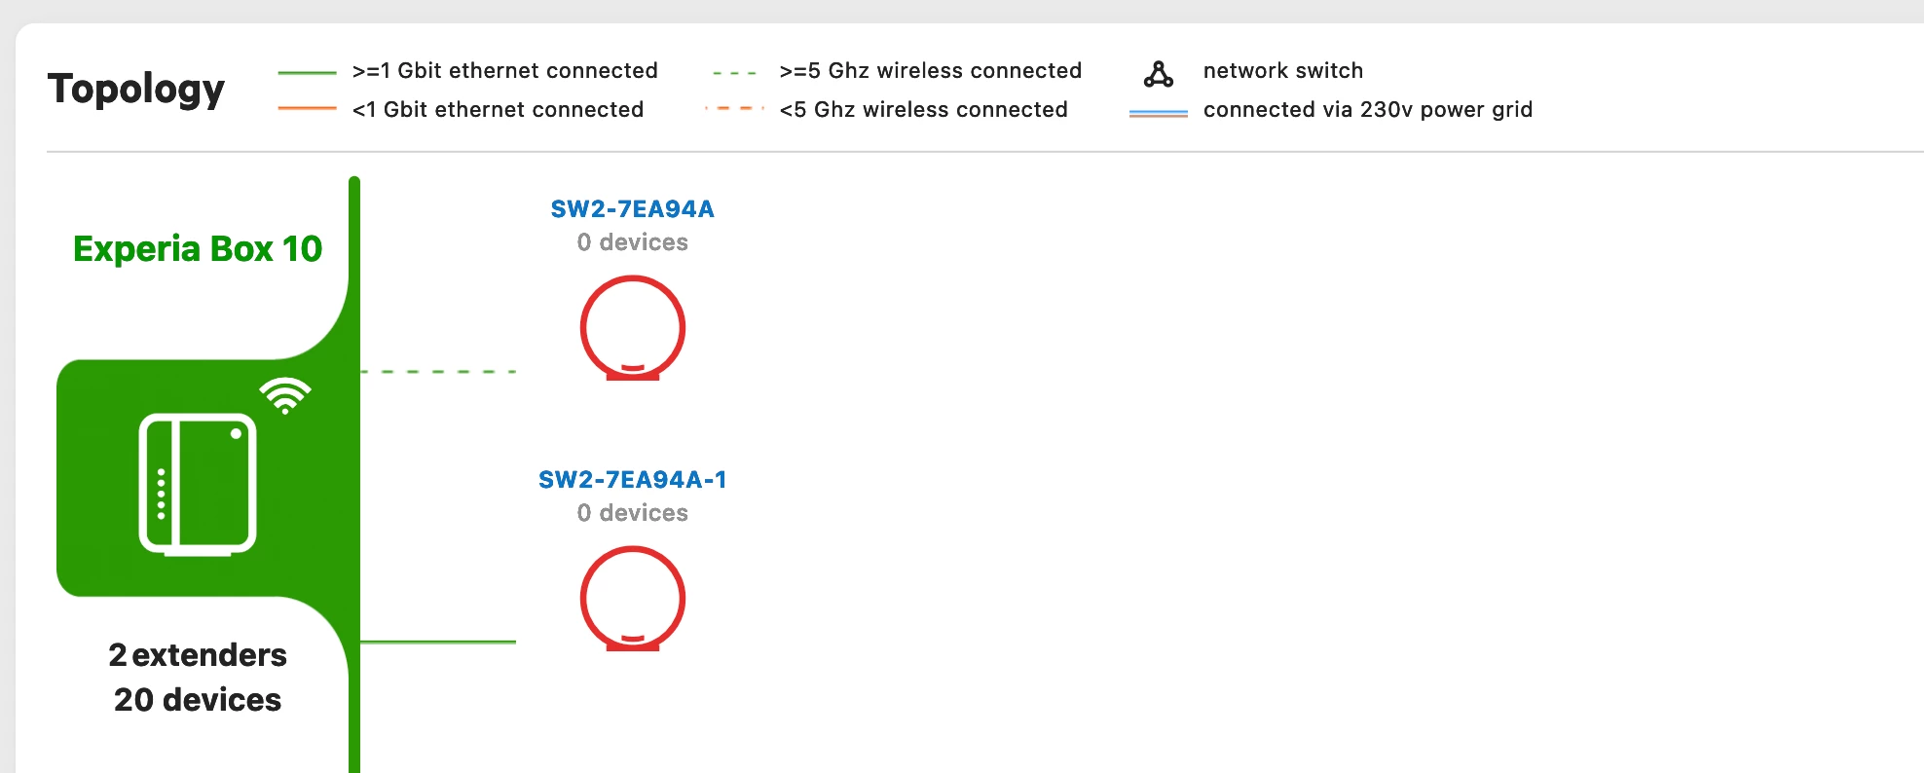
Task: Click the SW2-7EA94A extender circle icon
Action: tap(633, 328)
